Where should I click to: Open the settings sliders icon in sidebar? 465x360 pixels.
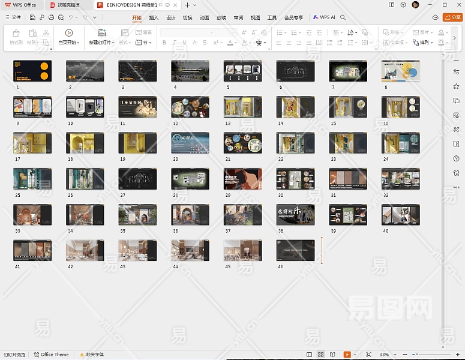457,72
